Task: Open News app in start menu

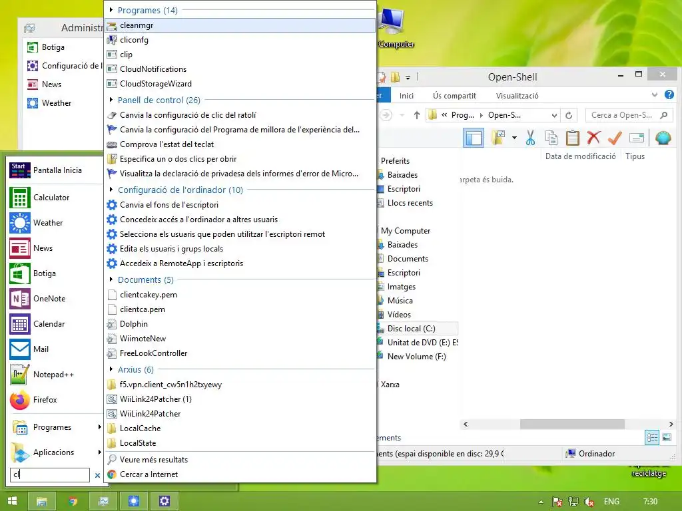Action: (55, 248)
